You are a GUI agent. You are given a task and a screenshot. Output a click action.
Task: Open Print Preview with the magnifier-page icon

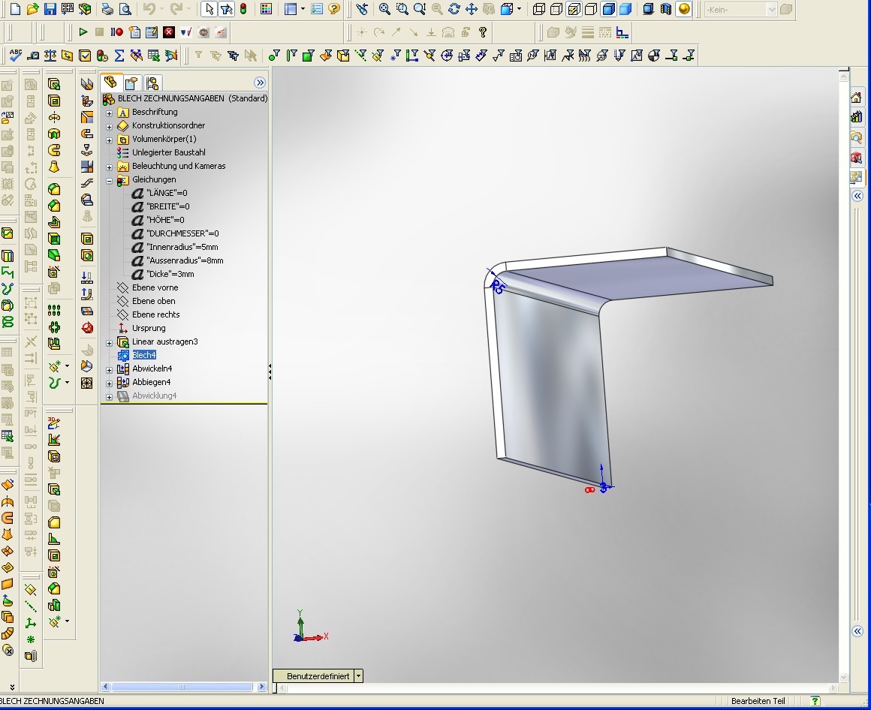(x=125, y=9)
